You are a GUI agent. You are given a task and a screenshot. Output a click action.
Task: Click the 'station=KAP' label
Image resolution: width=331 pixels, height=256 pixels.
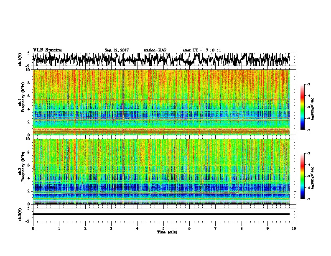pyautogui.click(x=155, y=50)
